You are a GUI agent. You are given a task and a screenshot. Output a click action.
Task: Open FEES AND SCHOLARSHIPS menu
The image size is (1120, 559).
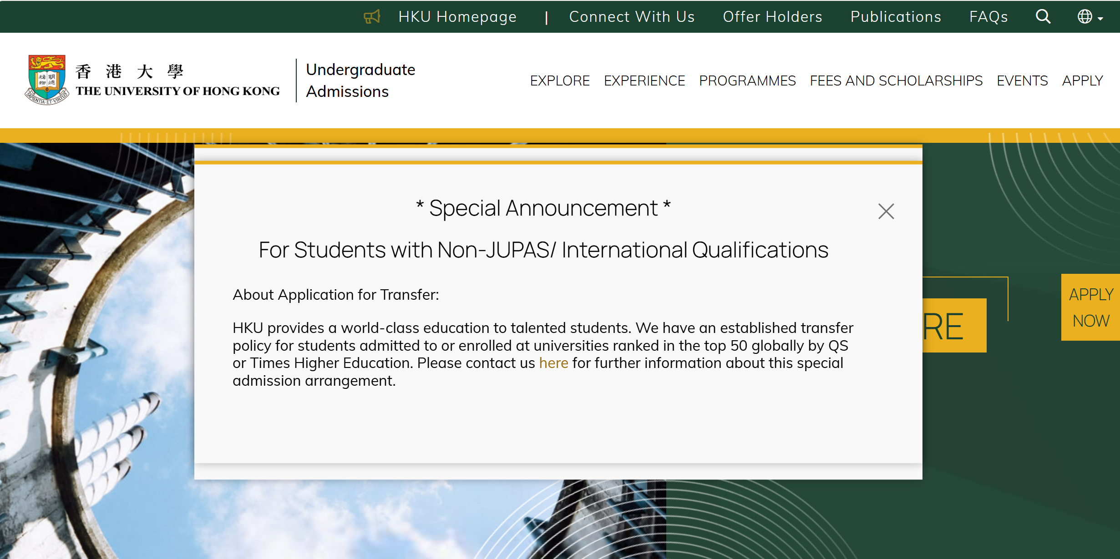coord(896,81)
